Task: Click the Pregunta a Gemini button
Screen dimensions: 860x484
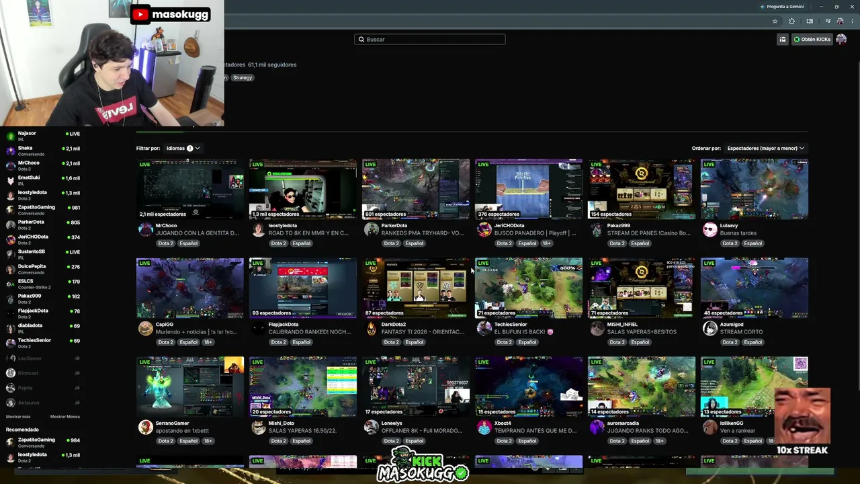Action: tap(781, 7)
